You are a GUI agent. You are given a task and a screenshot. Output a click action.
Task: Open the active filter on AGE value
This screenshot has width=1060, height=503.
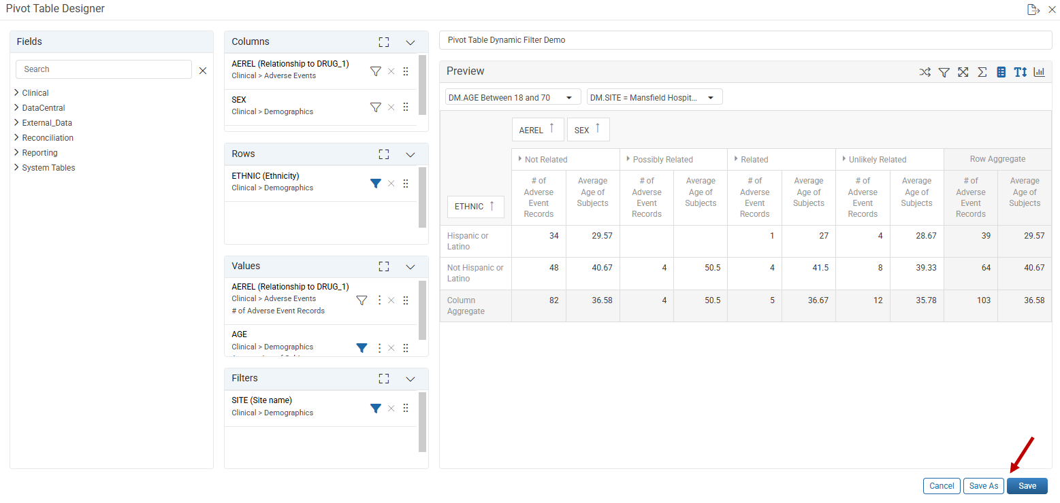pos(362,347)
